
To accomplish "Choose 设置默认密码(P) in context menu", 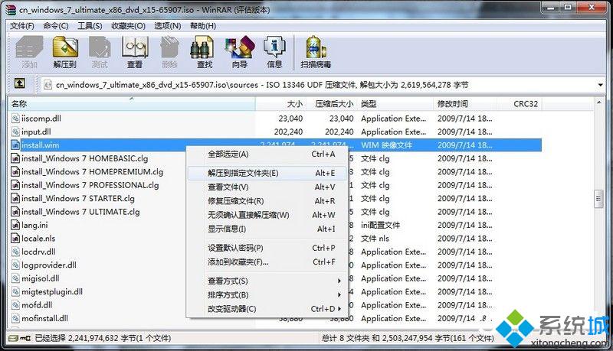I will tap(267, 248).
